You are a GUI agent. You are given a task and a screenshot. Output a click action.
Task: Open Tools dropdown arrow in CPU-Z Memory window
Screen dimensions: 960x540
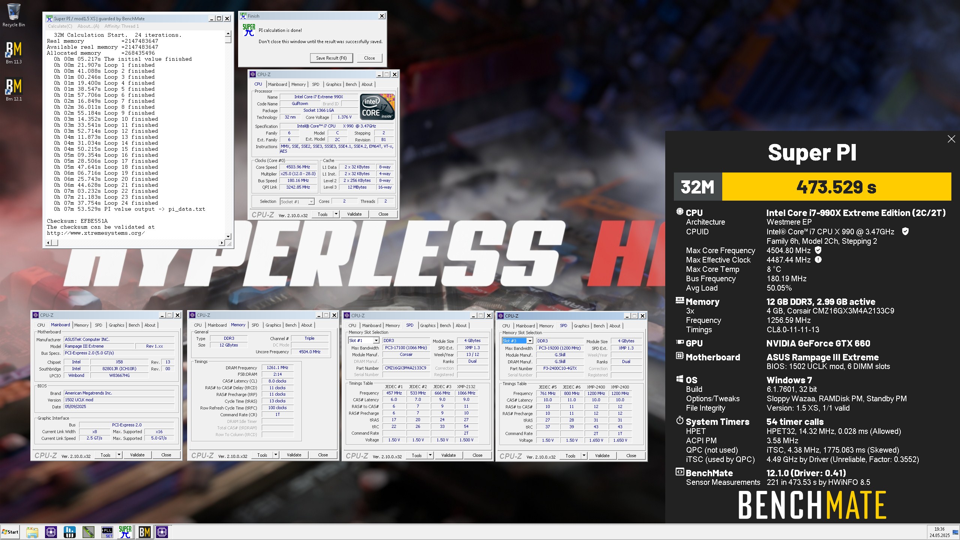[276, 455]
